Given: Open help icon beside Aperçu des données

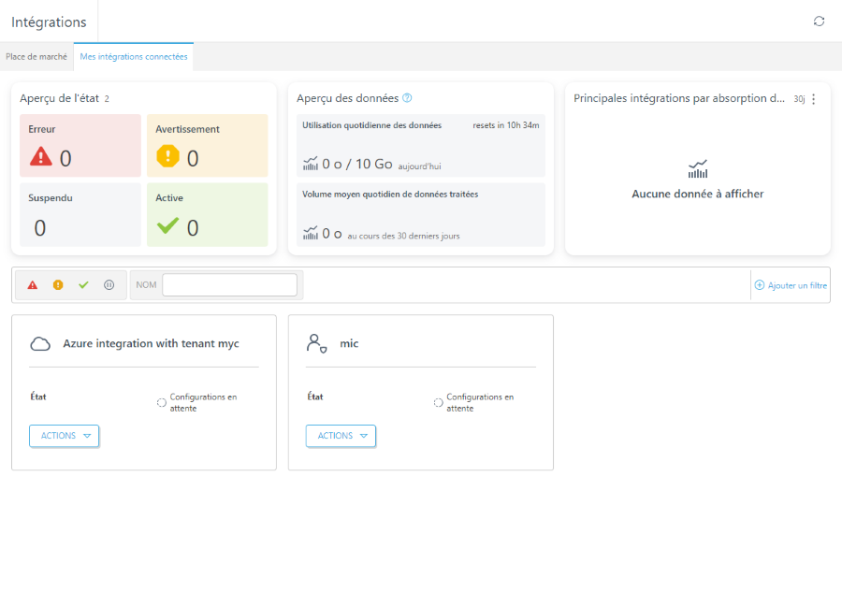Looking at the screenshot, I should [x=407, y=97].
